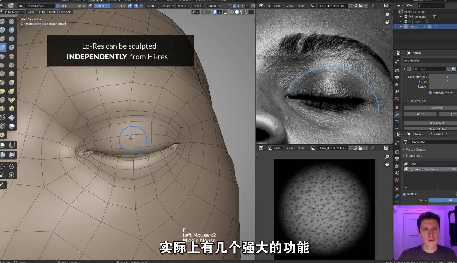457x263 pixels.
Task: Select the Blob brush
Action: tap(11, 47)
